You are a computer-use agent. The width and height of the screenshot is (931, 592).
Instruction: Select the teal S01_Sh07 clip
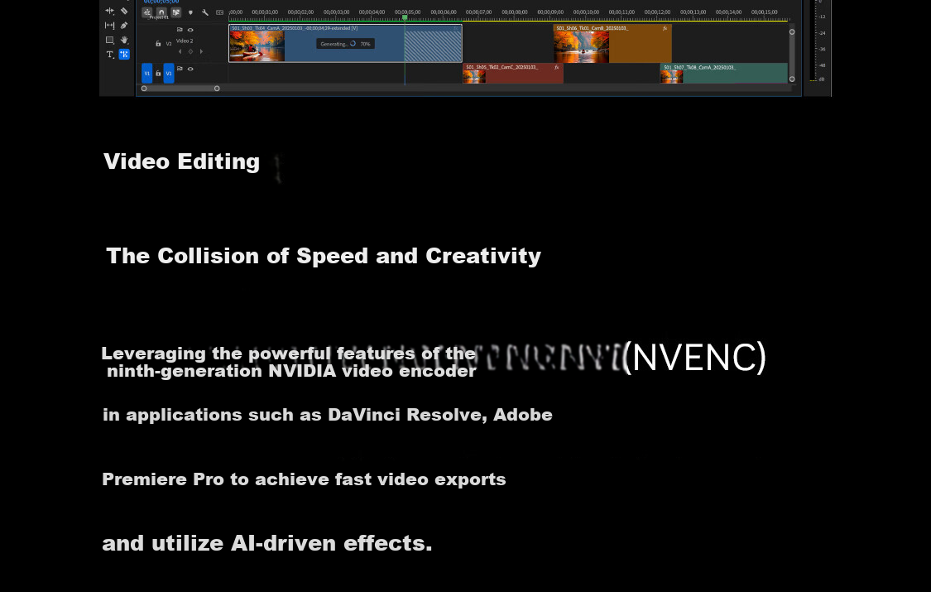pyautogui.click(x=724, y=73)
